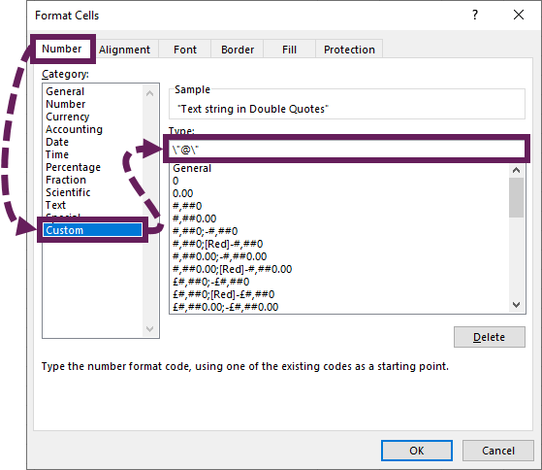
Task: Click Delete to remove custom format
Action: pos(490,337)
